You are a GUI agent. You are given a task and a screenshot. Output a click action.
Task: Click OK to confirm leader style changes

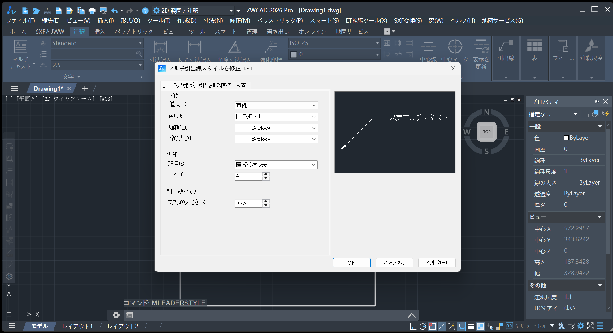(351, 263)
